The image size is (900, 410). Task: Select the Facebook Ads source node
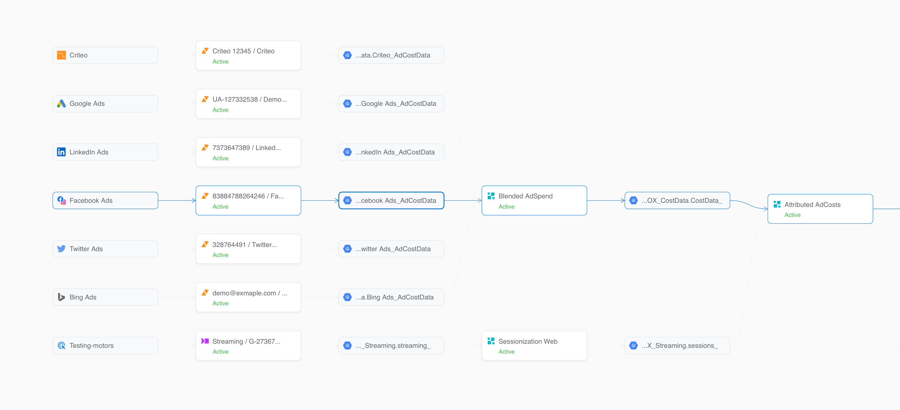pyautogui.click(x=105, y=200)
